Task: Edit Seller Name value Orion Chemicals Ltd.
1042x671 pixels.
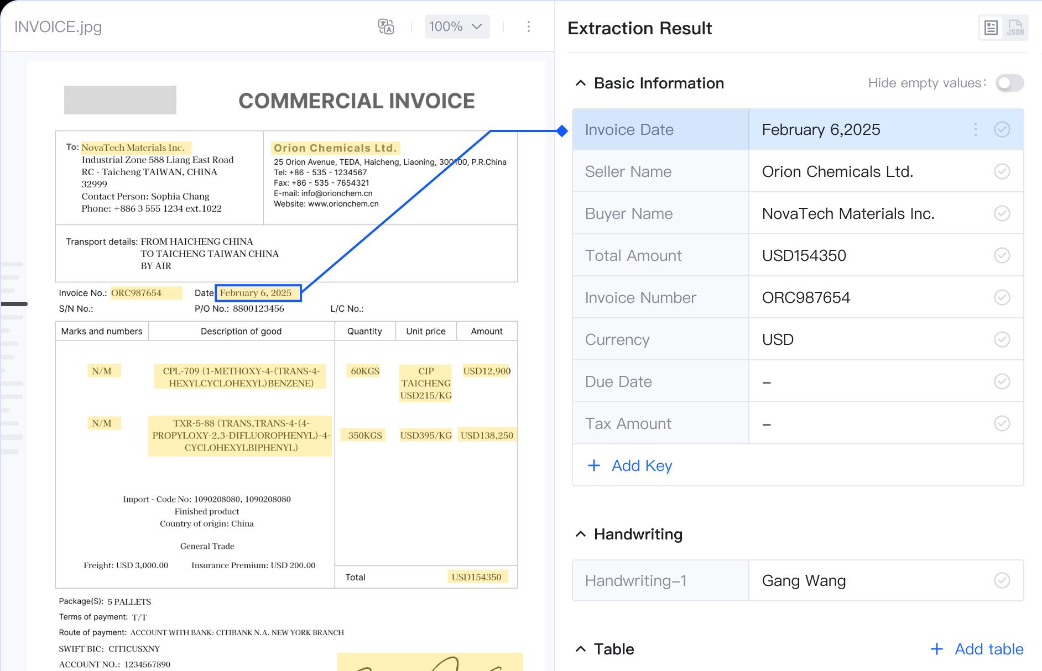Action: point(837,171)
